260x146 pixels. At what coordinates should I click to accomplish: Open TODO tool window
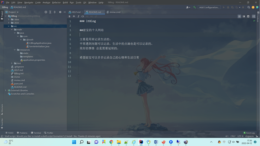9,133
